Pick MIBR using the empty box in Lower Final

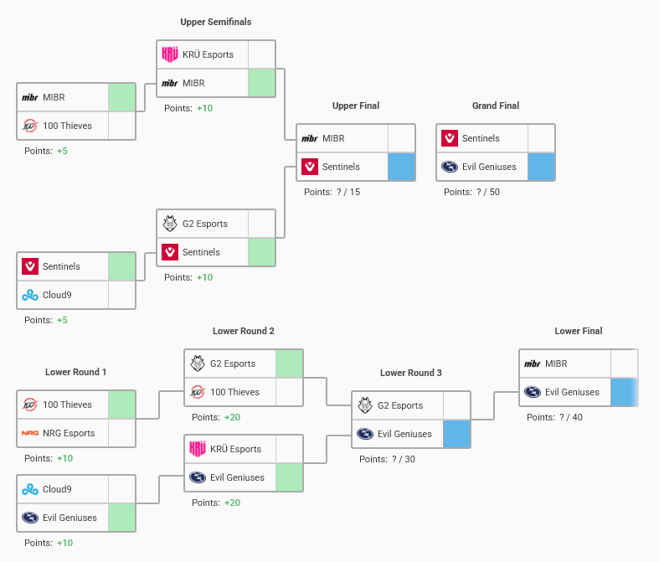(624, 363)
